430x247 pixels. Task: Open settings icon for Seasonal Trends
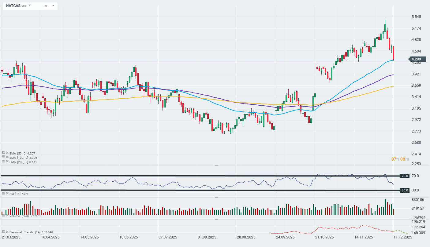tap(3, 232)
